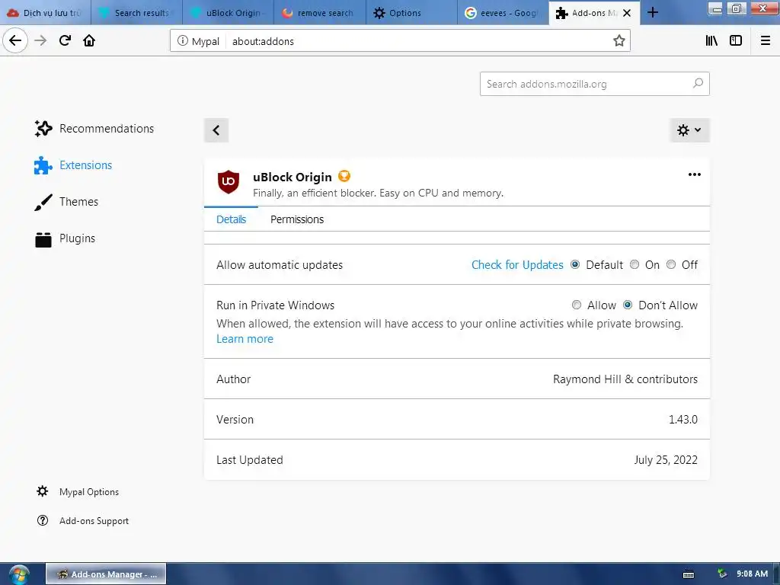Open Plugins category in sidebar
The image size is (780, 585).
click(65, 238)
